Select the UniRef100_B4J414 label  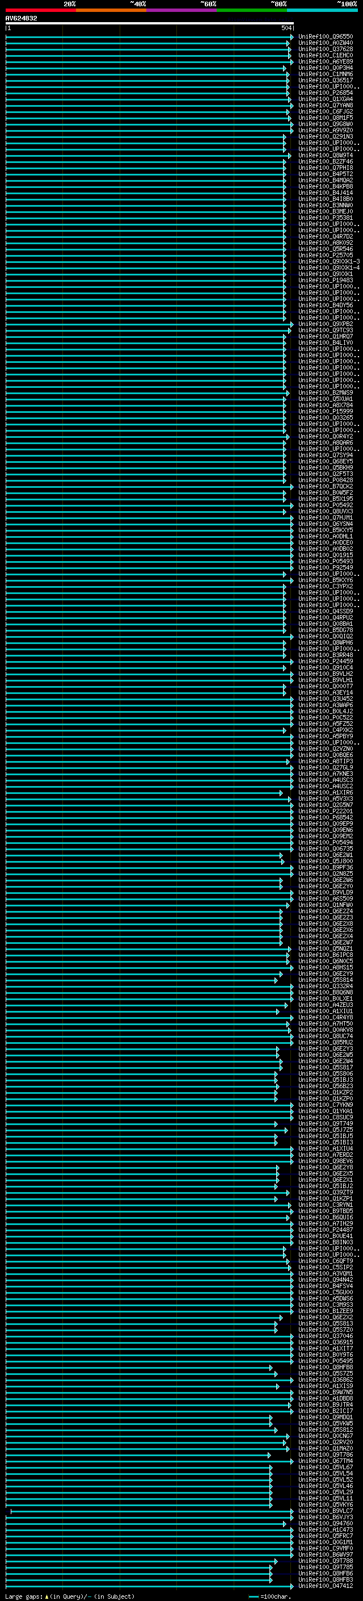[x=326, y=193]
